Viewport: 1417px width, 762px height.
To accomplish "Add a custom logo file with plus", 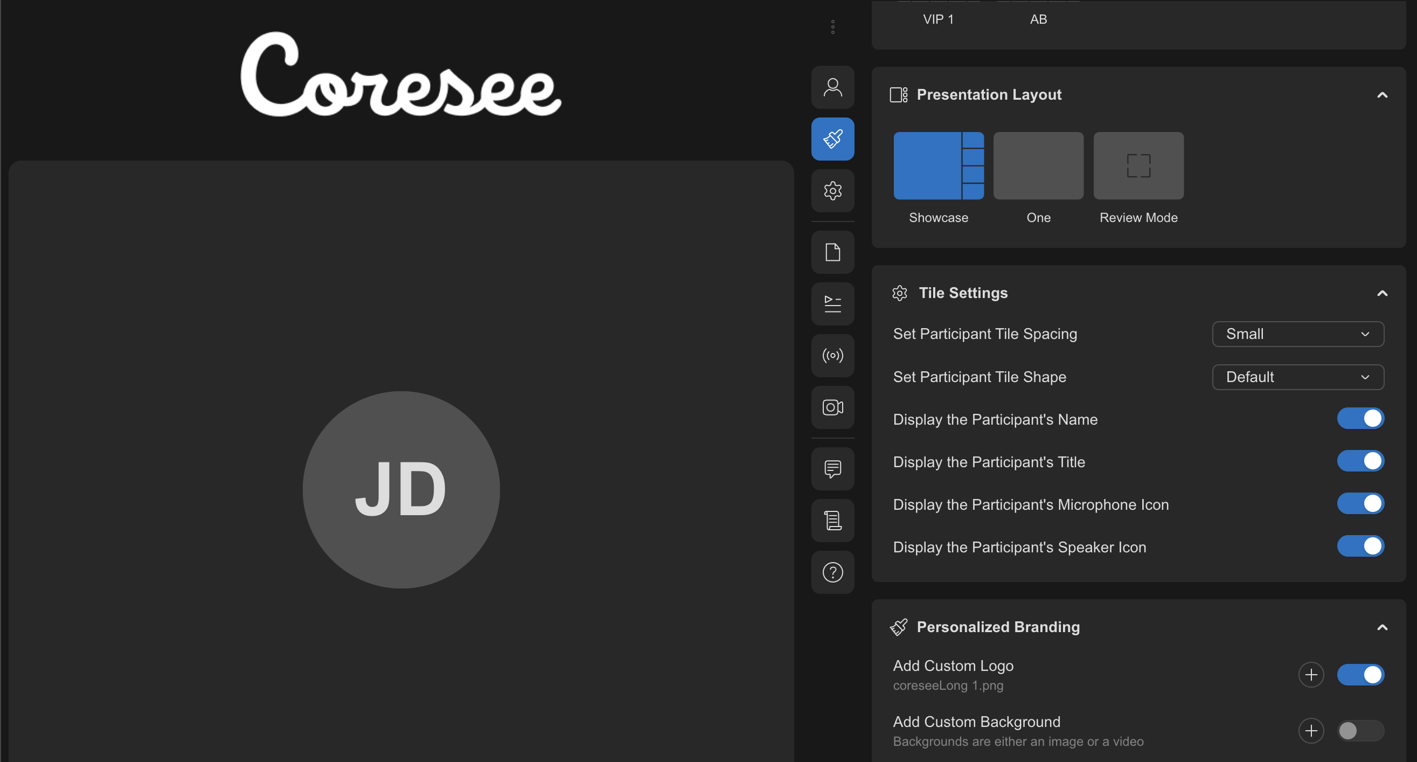I will tap(1311, 675).
